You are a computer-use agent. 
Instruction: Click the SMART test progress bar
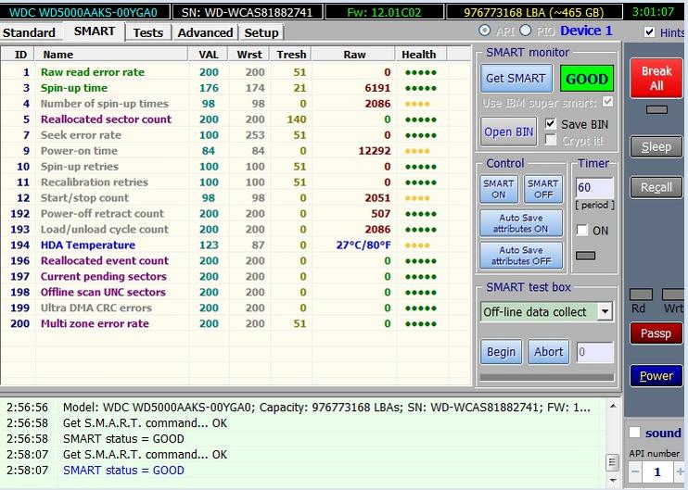547,377
